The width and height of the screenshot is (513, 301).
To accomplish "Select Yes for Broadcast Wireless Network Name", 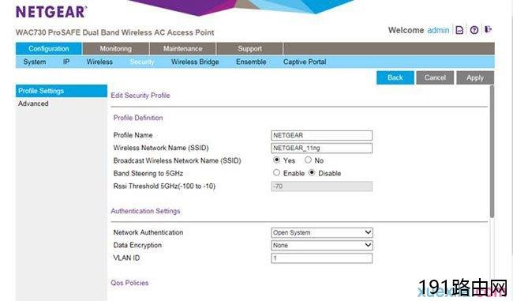I will [277, 160].
